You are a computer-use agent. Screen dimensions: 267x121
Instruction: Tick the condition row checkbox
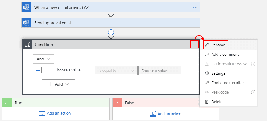pyautogui.click(x=44, y=70)
